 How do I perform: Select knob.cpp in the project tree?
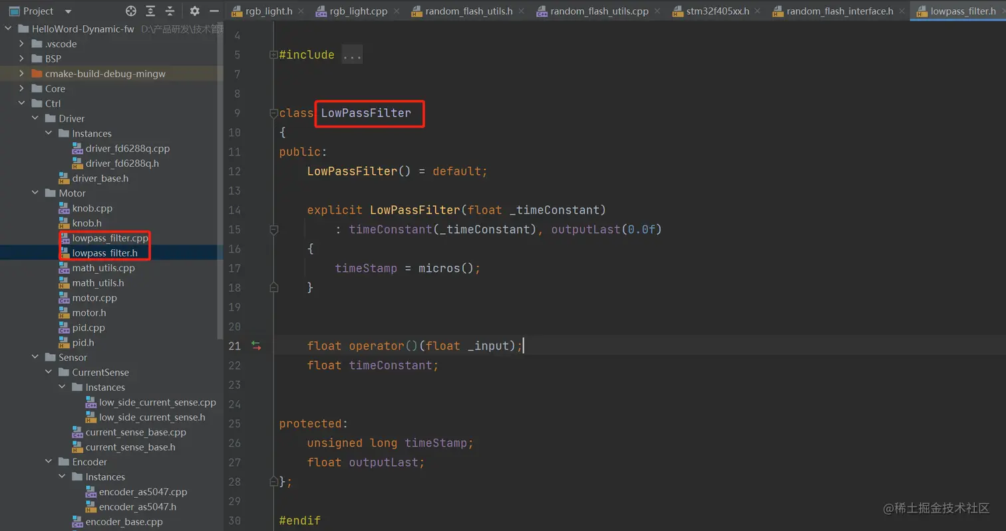92,208
